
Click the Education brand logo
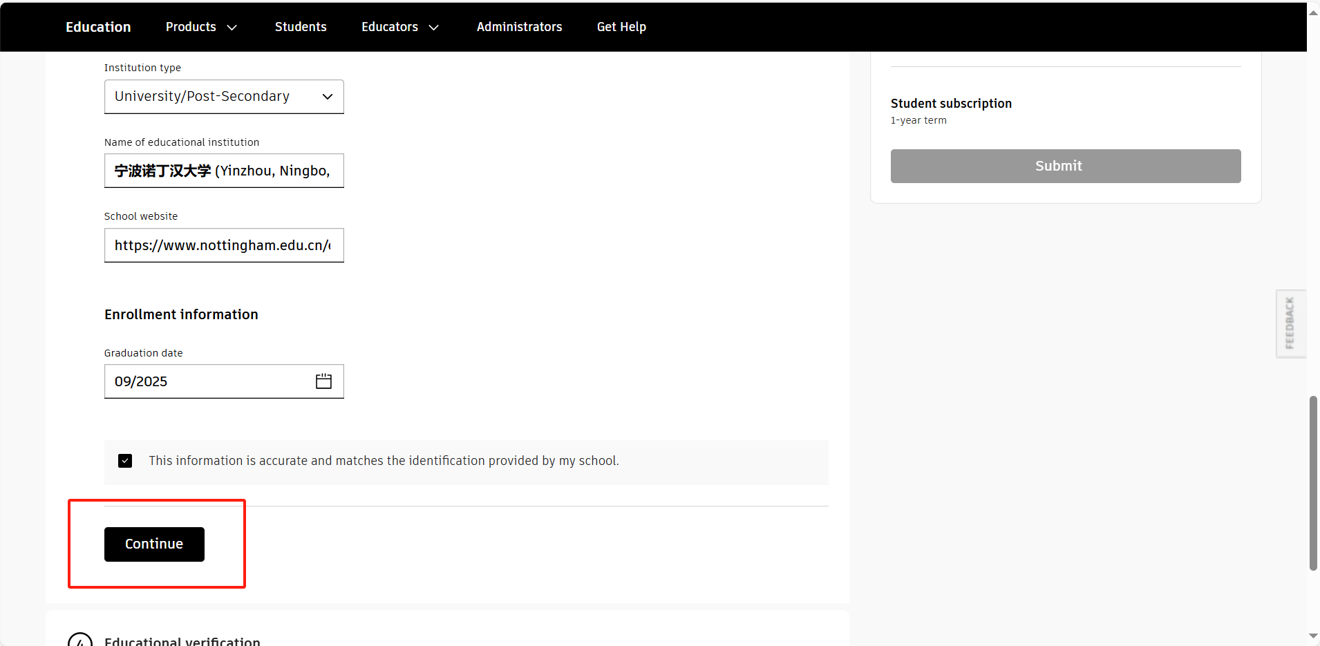(98, 27)
